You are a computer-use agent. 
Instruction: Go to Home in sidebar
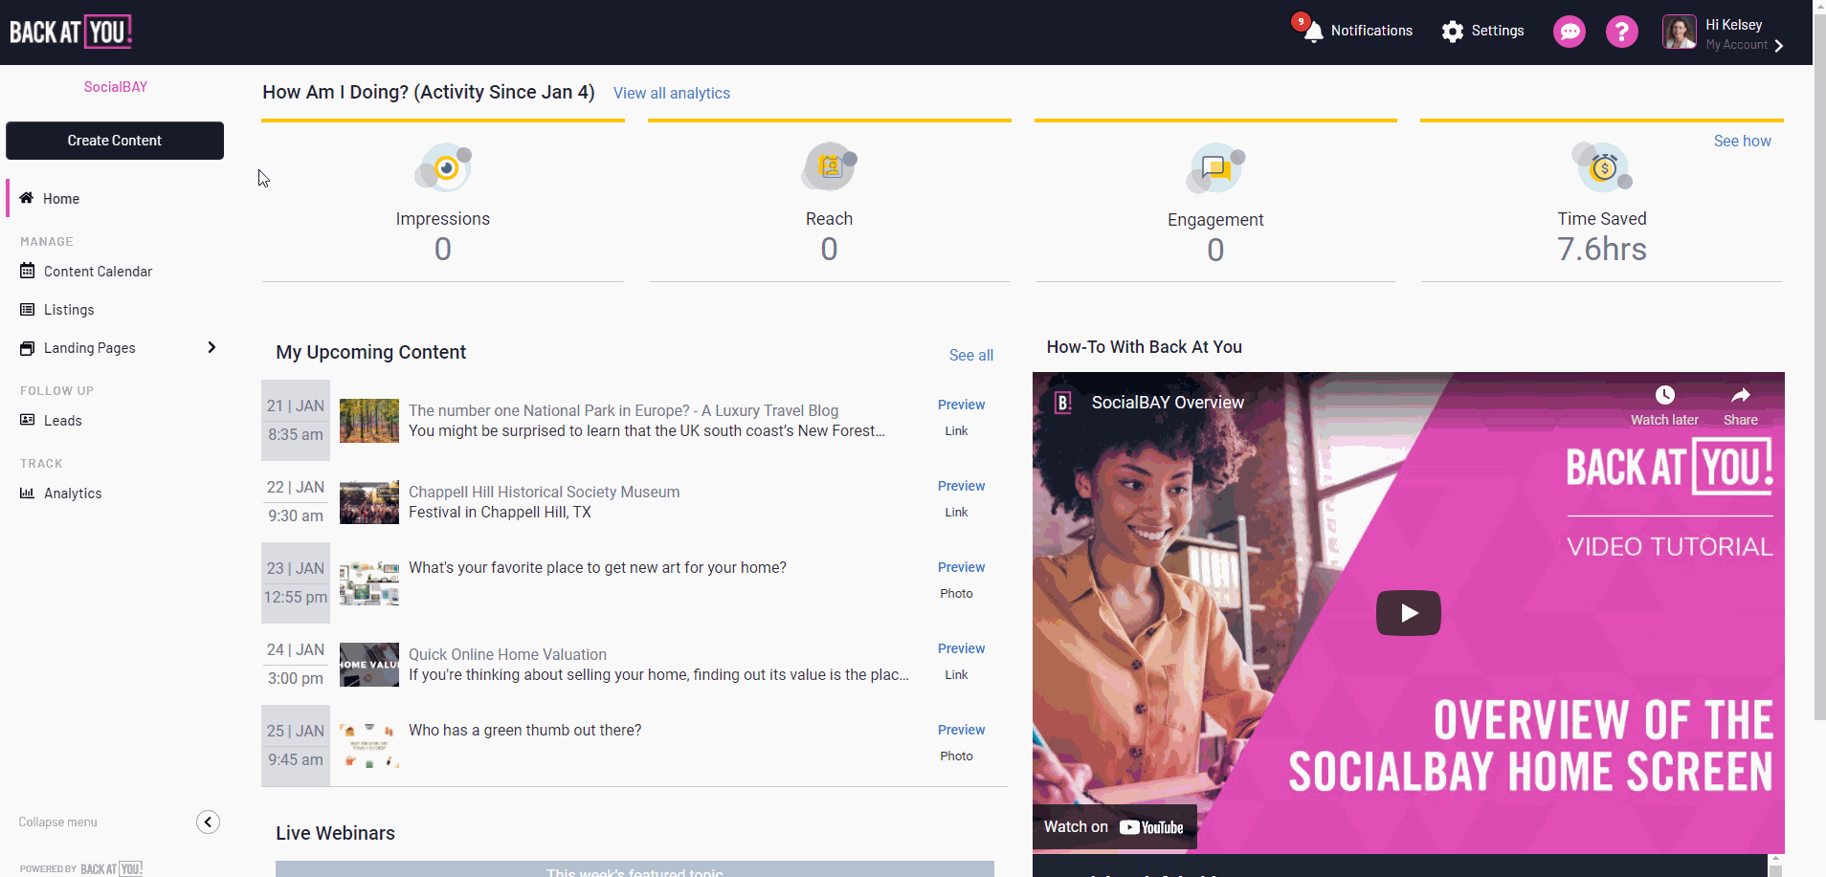click(x=61, y=199)
